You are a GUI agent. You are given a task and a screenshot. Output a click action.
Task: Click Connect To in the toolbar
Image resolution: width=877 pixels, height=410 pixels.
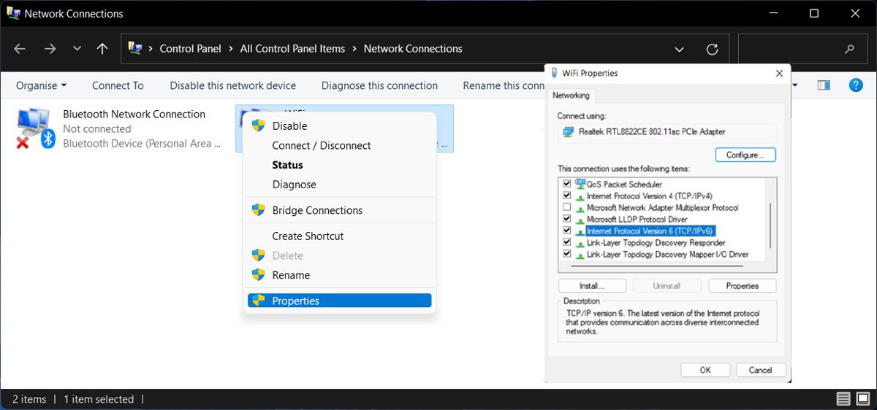[118, 85]
